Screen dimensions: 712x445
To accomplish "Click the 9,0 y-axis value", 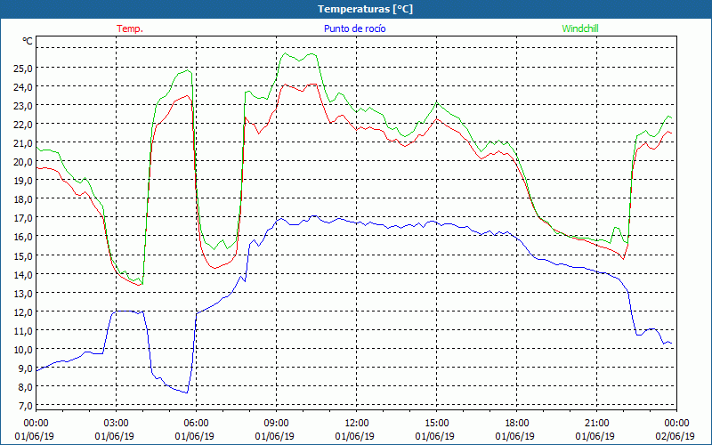I will coord(26,368).
